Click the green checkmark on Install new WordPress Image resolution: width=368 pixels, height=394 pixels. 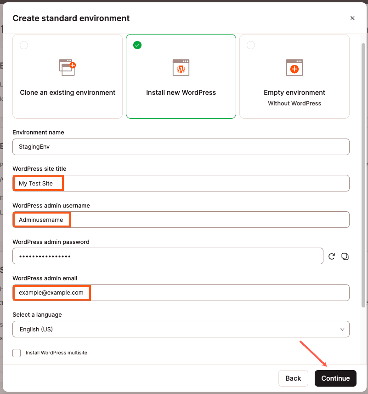137,45
